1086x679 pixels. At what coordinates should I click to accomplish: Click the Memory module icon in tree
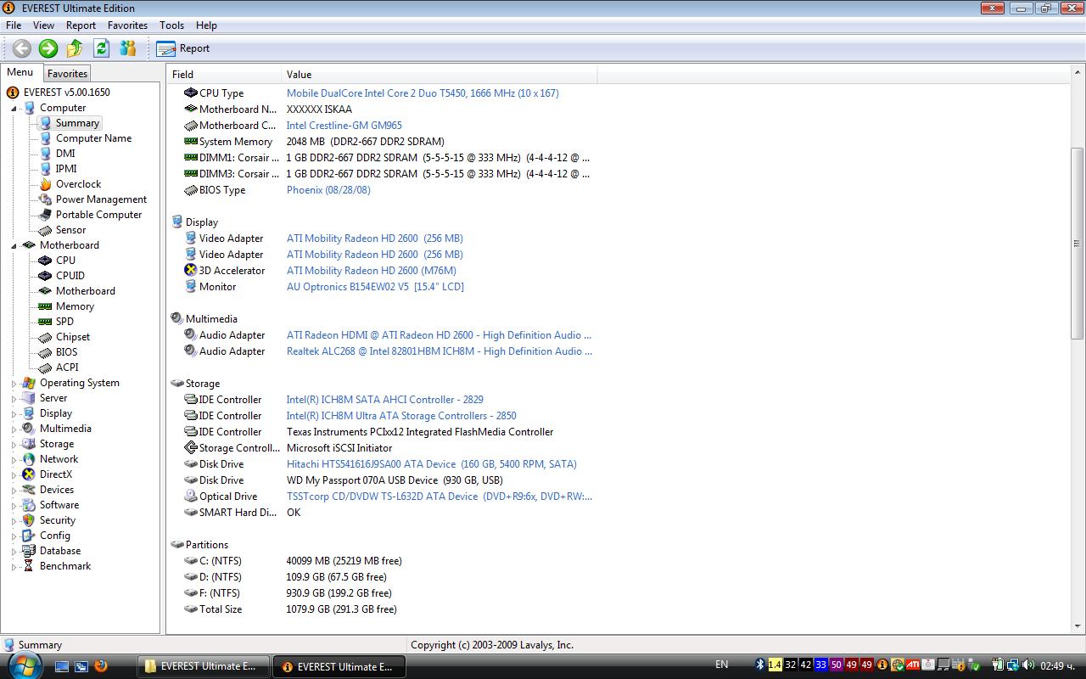pyautogui.click(x=45, y=306)
